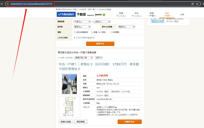Viewport: 204px width, 128px height.
Task: Click plus icon beside こだわり条件を追加する
Action: [x=74, y=38]
